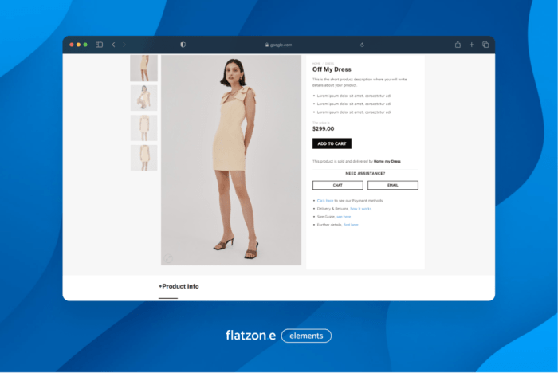The width and height of the screenshot is (558, 373).
Task: Click the ADD TO CART button
Action: click(332, 143)
